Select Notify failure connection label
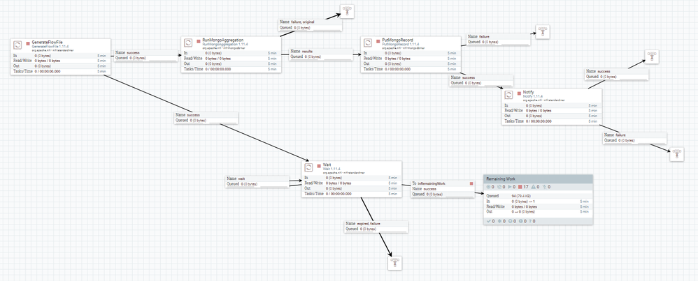This screenshot has height=281, width=698. 635,137
